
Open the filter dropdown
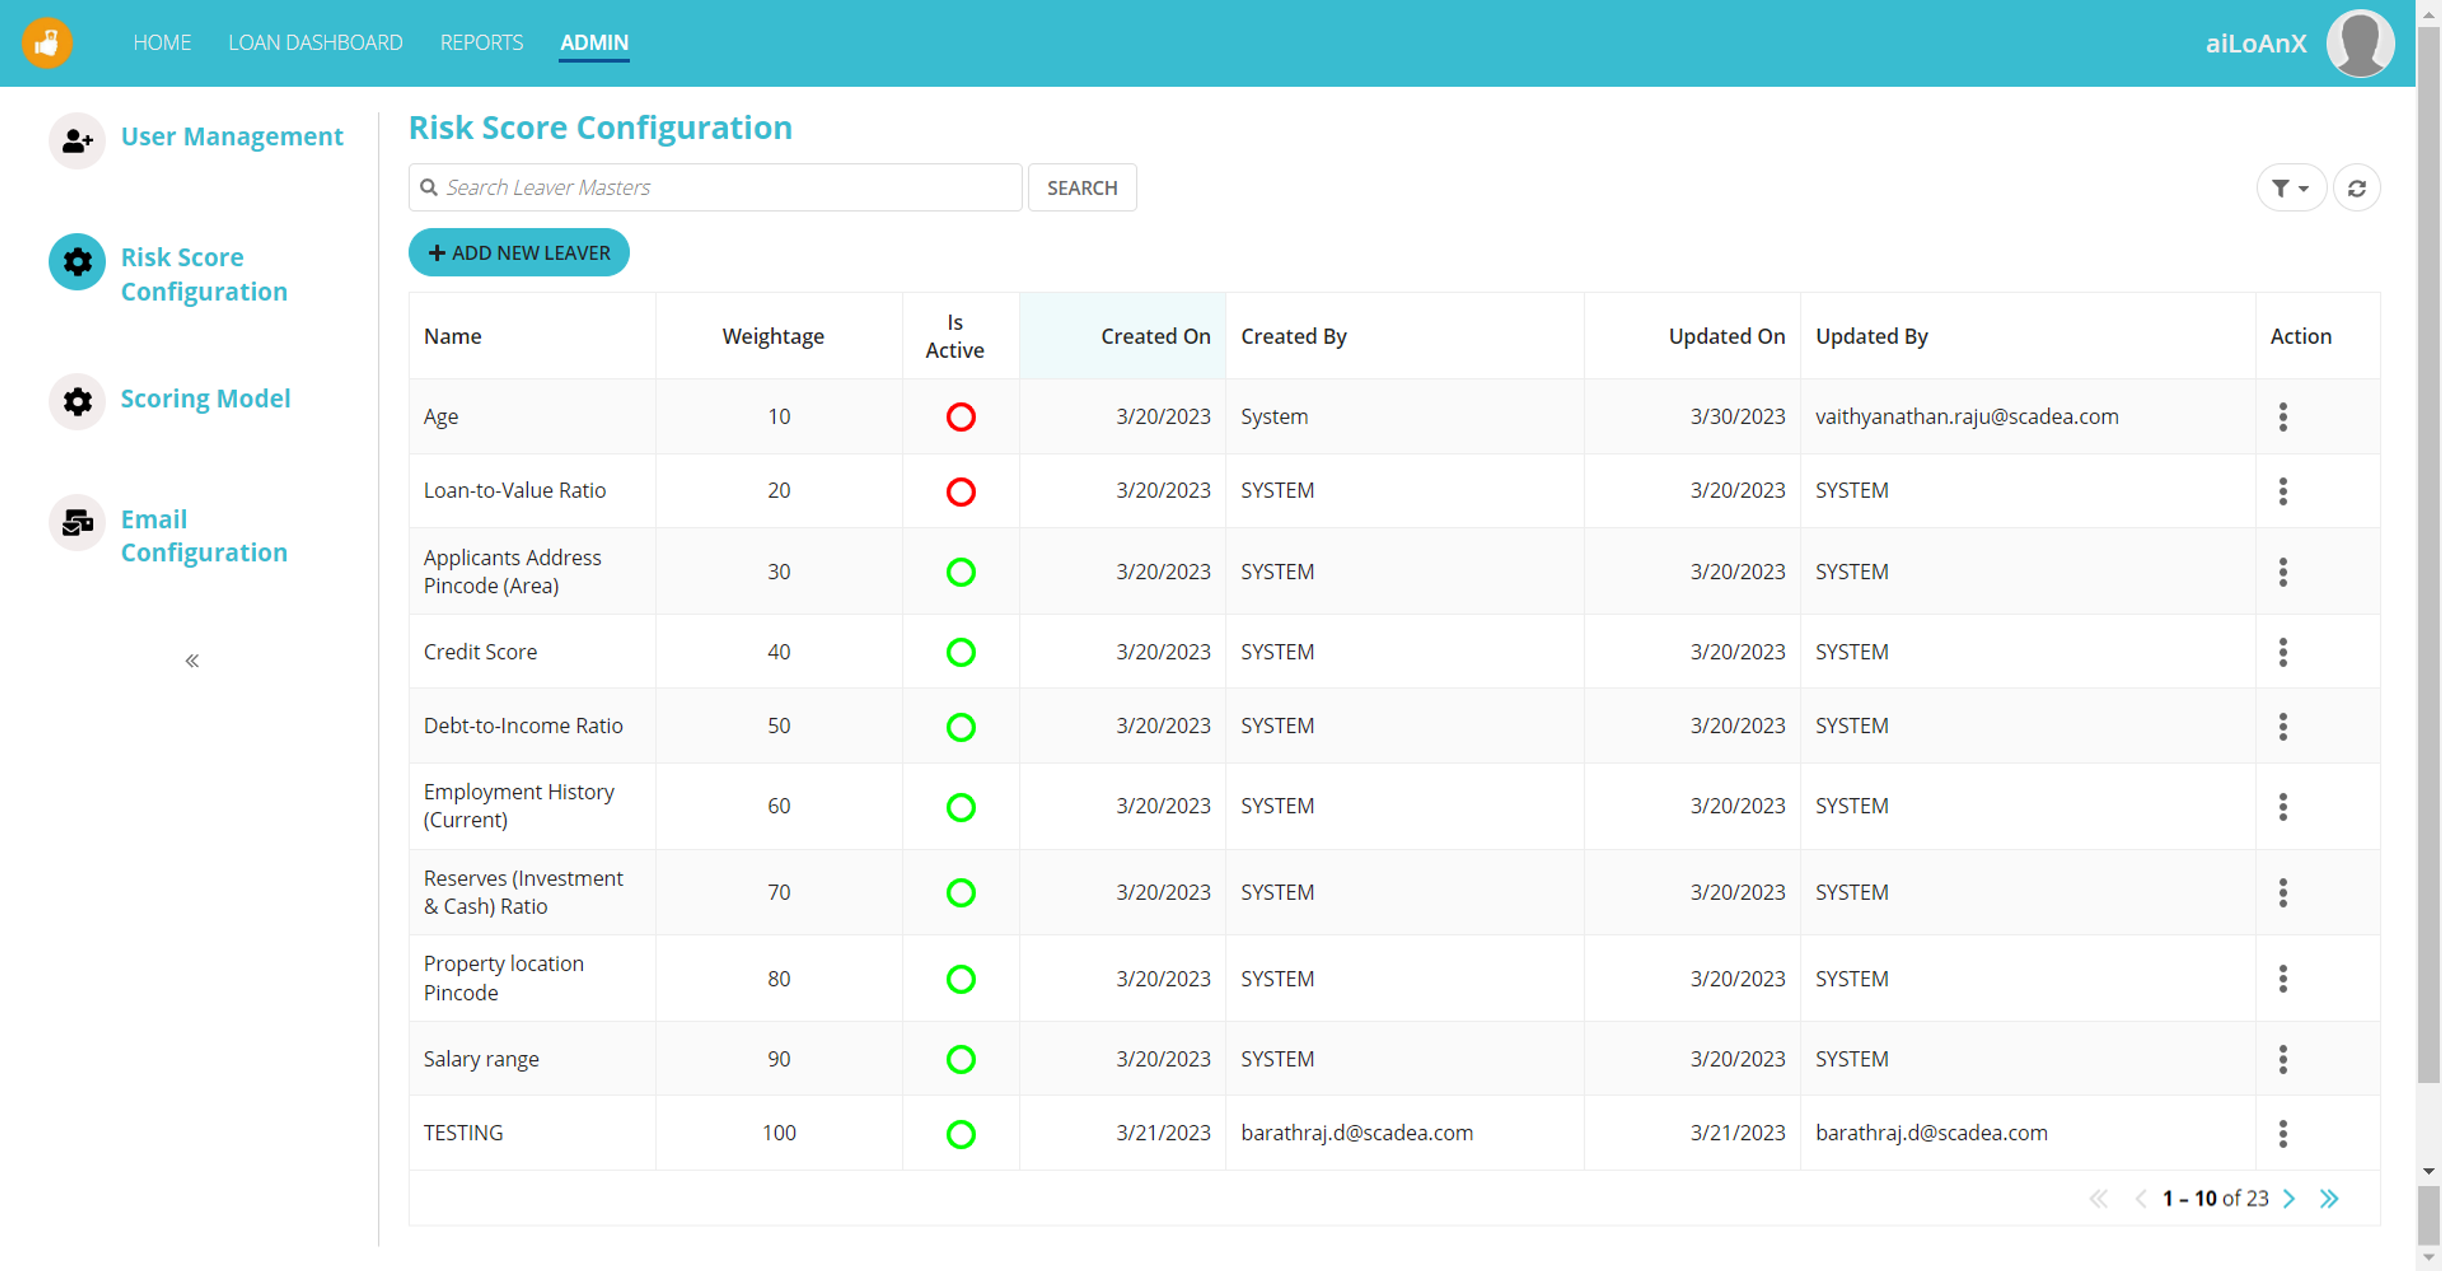(2290, 188)
